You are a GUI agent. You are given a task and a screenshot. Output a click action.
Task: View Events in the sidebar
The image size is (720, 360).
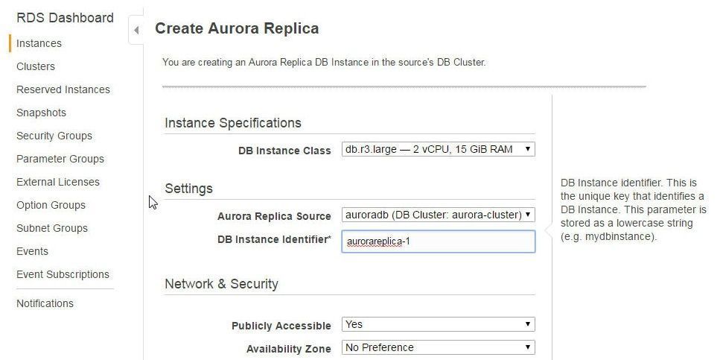[x=32, y=251]
